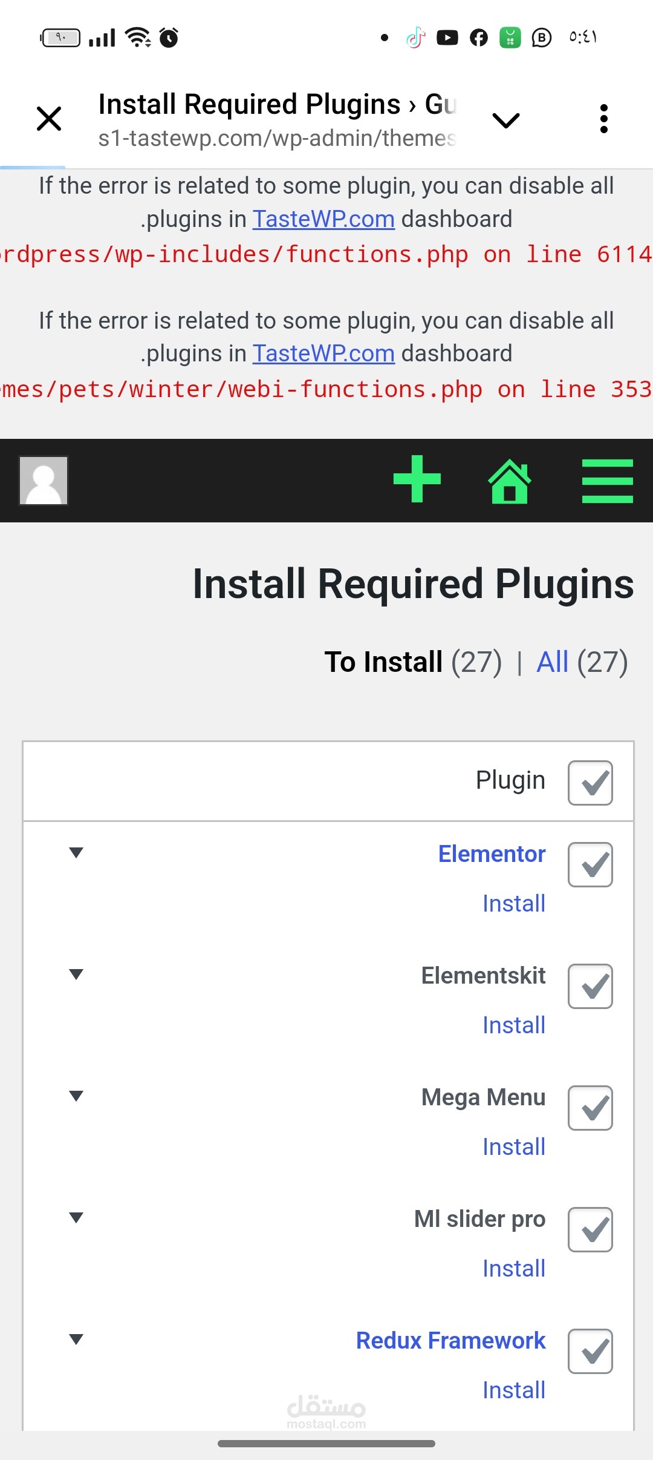Expand the MI slider pro row details
The height and width of the screenshot is (1460, 653).
[76, 1218]
